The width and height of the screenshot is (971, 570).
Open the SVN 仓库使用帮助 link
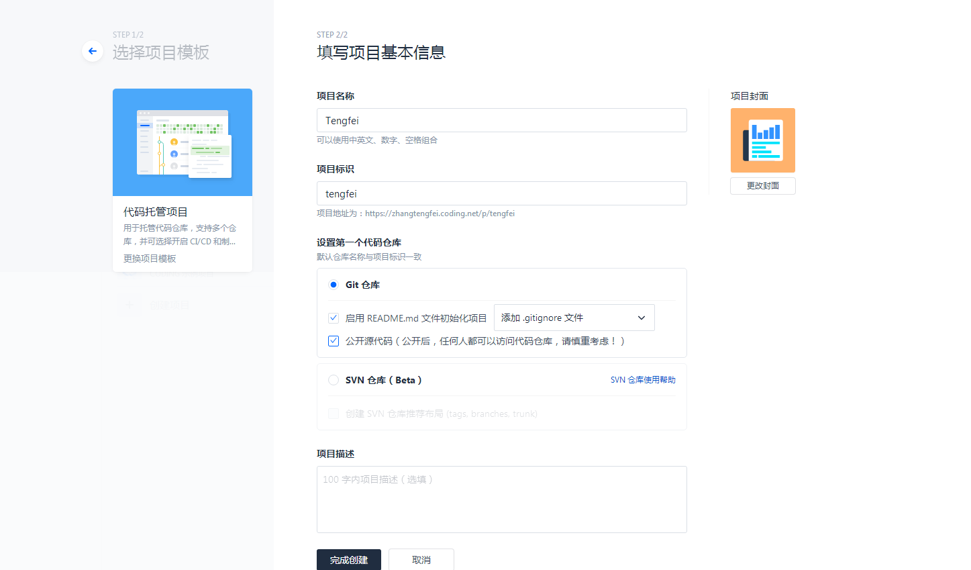pos(643,380)
